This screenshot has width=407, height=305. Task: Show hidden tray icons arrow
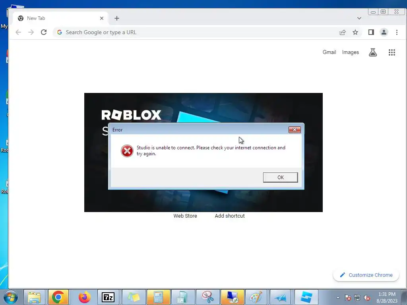click(338, 297)
